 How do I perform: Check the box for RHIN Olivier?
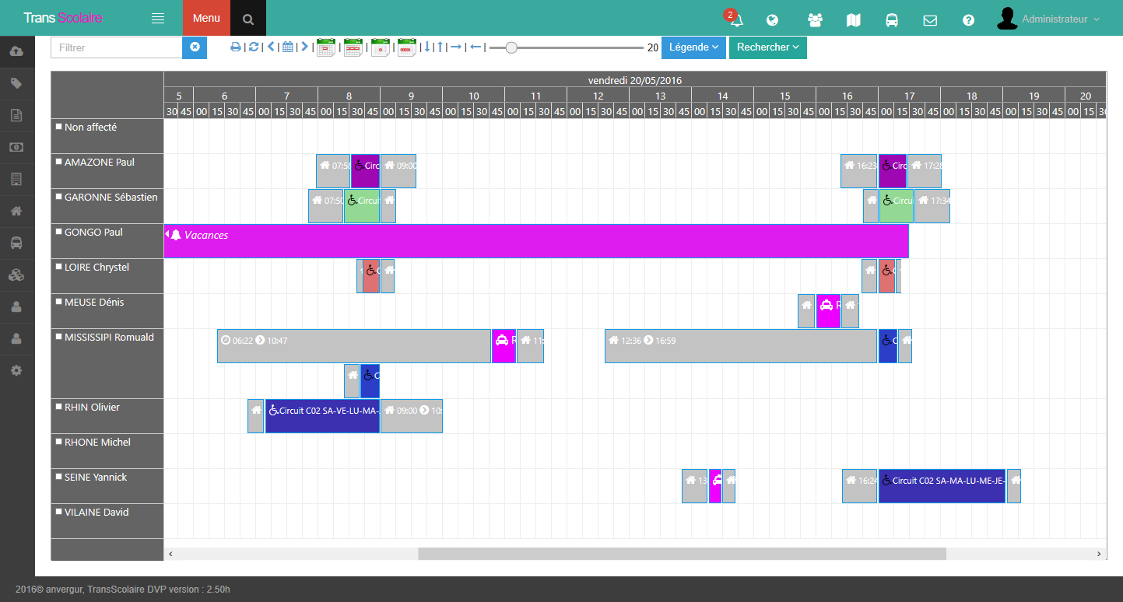[x=58, y=407]
